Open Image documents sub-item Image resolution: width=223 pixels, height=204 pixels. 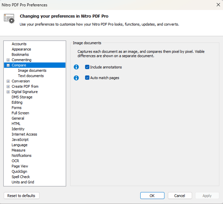(32, 71)
